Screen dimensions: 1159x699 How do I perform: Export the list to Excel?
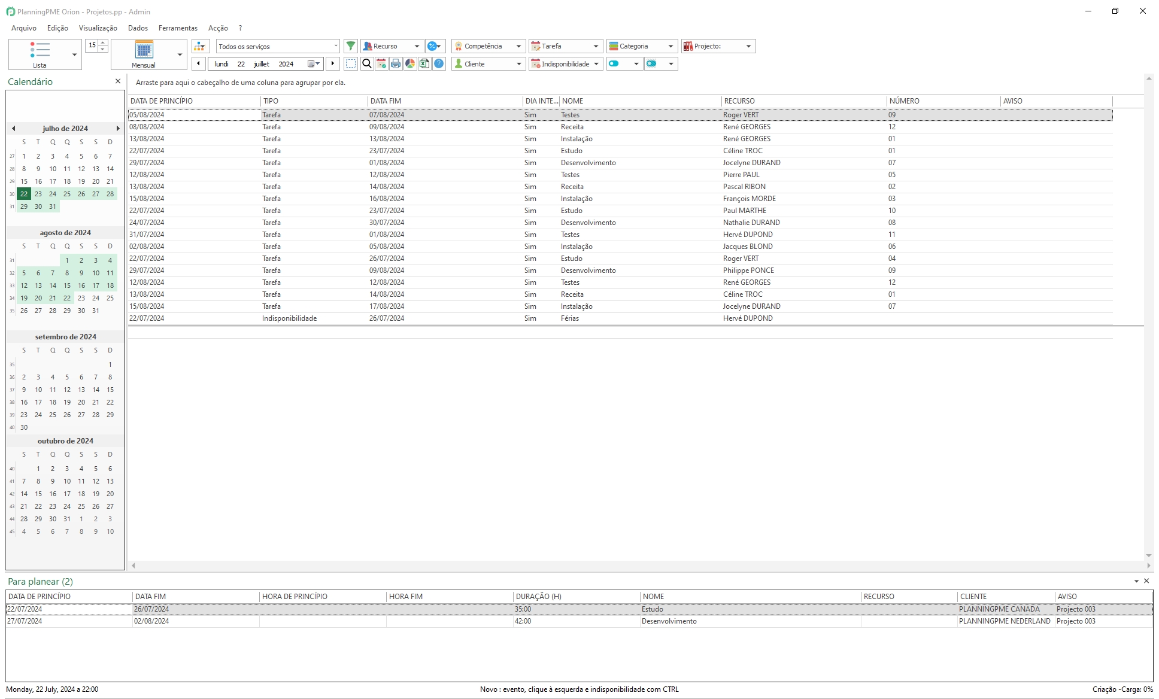pyautogui.click(x=424, y=63)
